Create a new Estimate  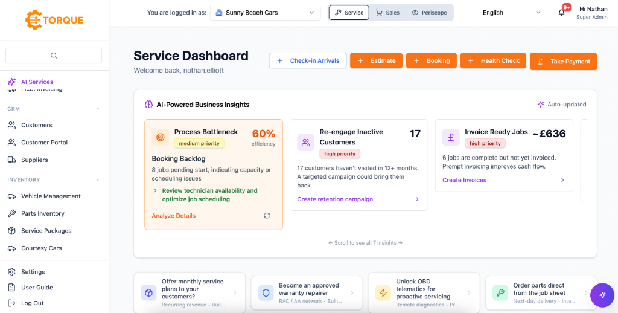click(x=376, y=61)
